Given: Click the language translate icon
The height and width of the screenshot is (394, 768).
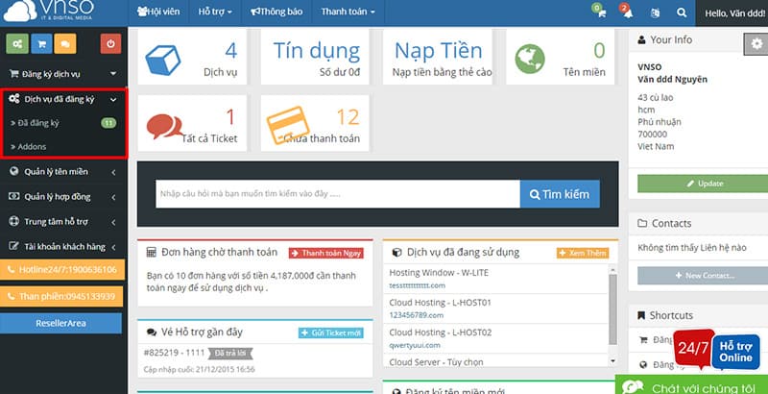Looking at the screenshot, I should pyautogui.click(x=655, y=13).
